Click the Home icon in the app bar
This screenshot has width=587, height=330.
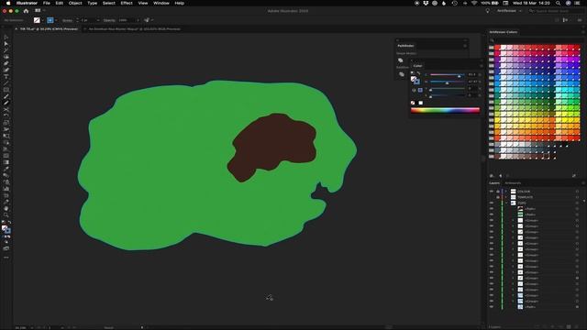26,11
